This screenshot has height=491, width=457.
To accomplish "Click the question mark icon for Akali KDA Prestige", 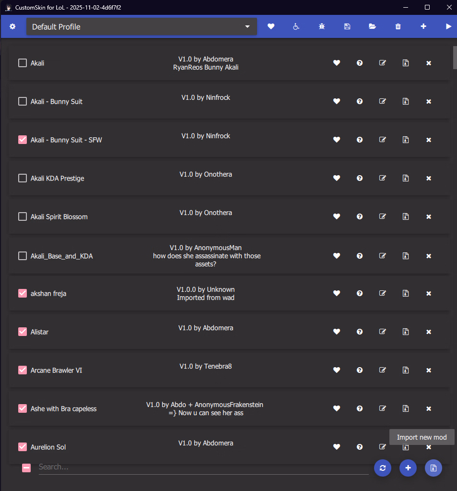I will pyautogui.click(x=360, y=178).
